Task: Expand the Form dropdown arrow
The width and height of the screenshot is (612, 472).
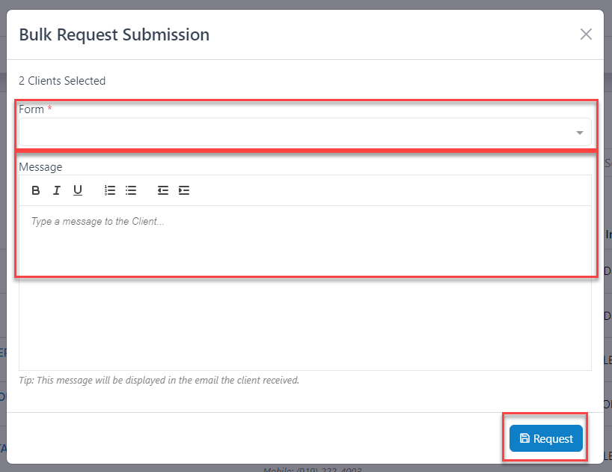Action: pyautogui.click(x=579, y=132)
